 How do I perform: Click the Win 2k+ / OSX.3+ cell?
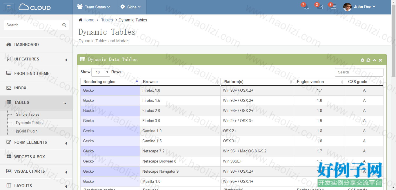tap(257, 121)
